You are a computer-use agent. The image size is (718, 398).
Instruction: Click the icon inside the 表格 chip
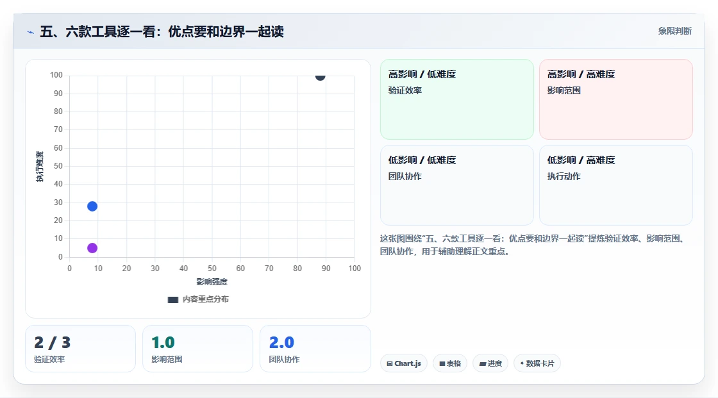tap(442, 363)
